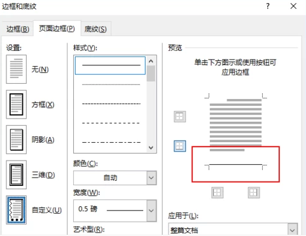
Task: Select the 方框(X) box border setting icon
Action: [x=17, y=105]
